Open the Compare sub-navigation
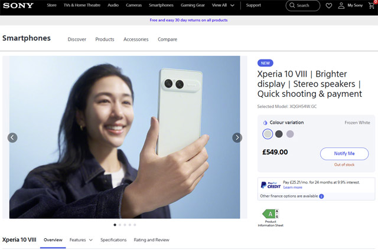The image size is (378, 250). (168, 40)
